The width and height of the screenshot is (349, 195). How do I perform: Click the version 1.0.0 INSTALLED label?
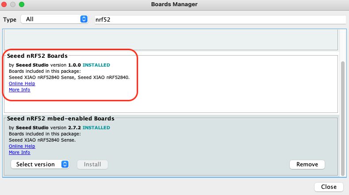click(x=80, y=65)
